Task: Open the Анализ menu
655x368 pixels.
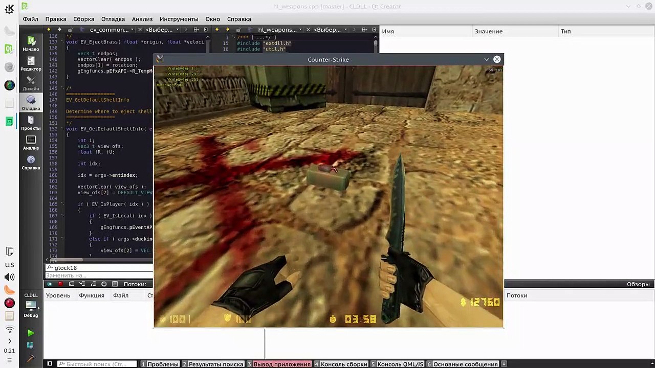Action: [142, 19]
